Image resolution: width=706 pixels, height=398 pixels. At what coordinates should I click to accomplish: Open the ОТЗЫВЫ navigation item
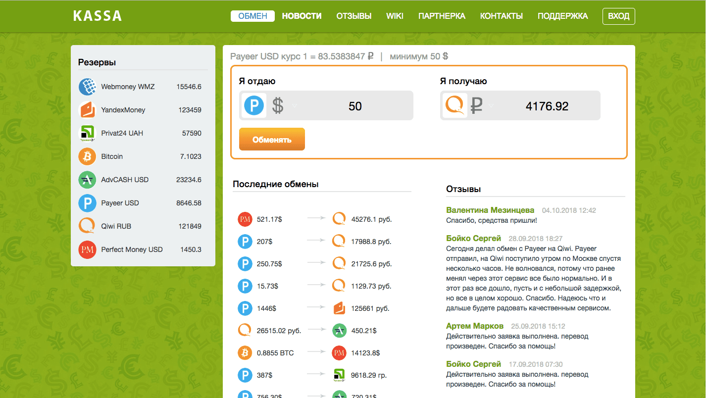pos(353,16)
